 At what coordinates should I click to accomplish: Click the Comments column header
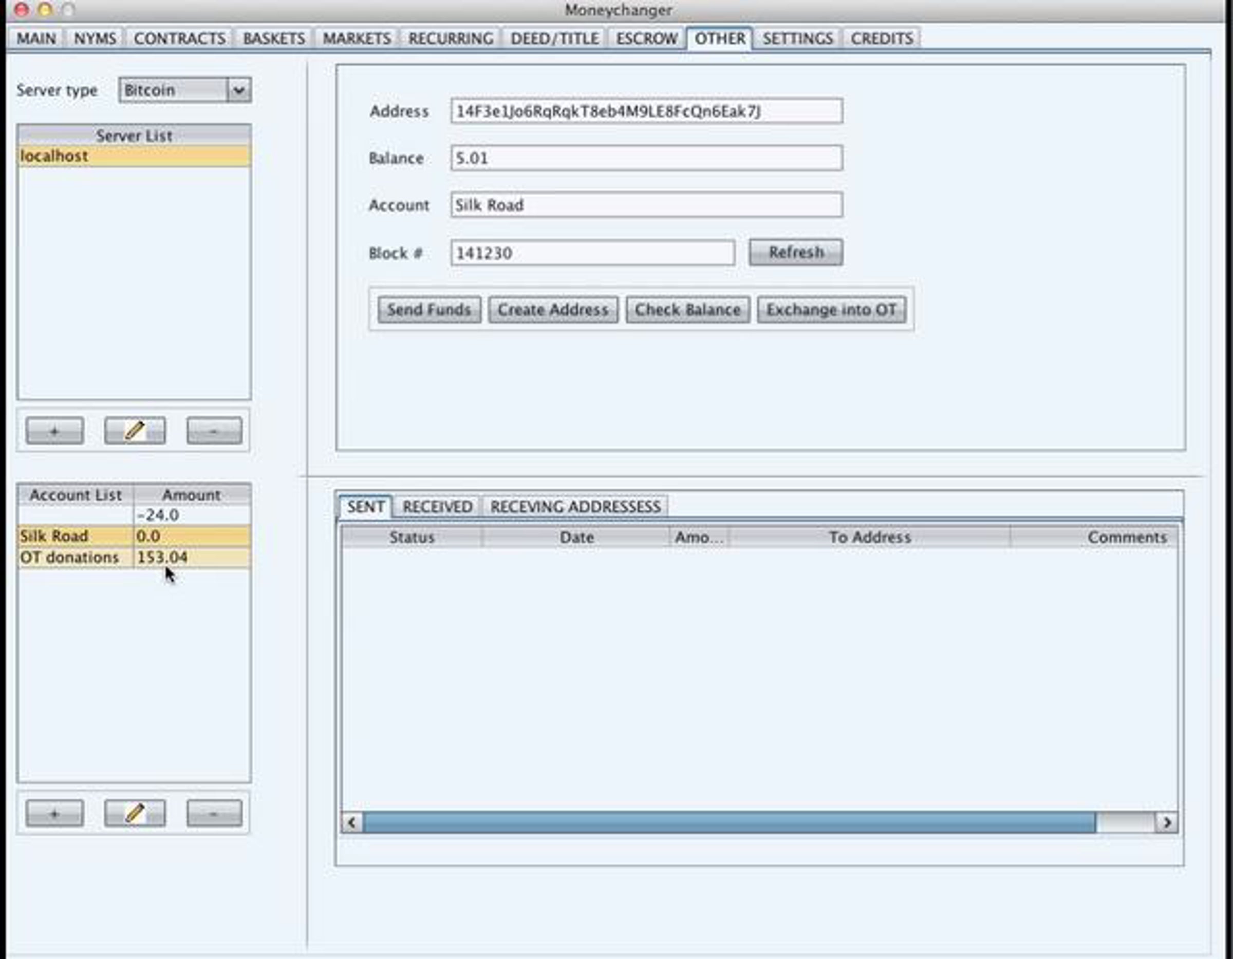pyautogui.click(x=1095, y=537)
